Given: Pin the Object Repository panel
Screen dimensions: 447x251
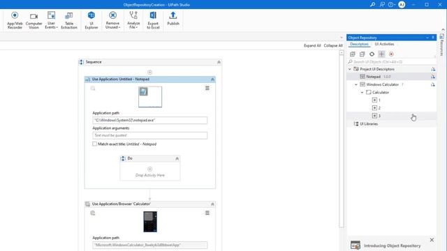Looking at the screenshot, I should (433, 38).
